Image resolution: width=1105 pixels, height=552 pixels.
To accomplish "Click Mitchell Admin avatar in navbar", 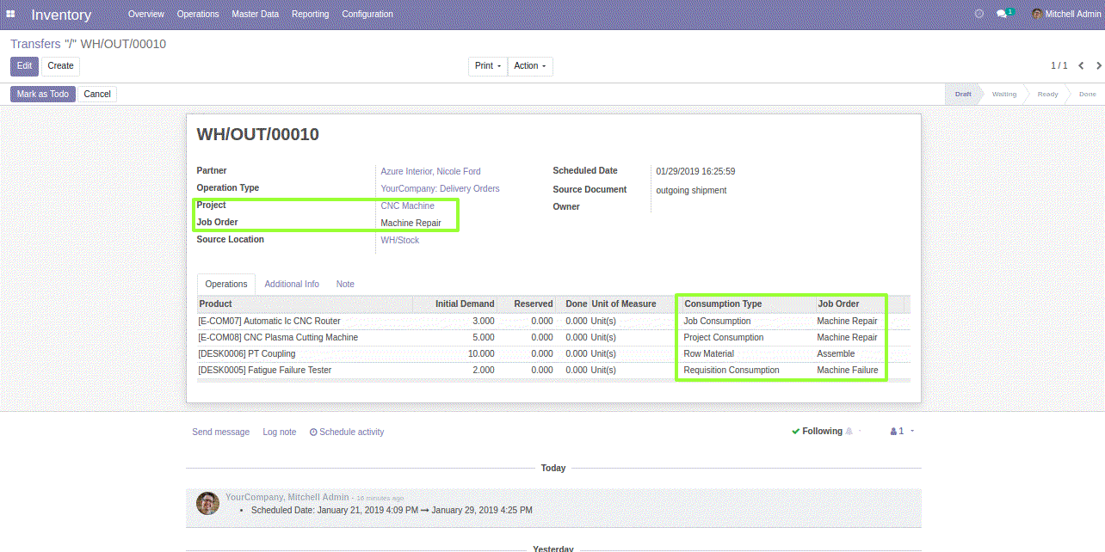I will [1037, 14].
